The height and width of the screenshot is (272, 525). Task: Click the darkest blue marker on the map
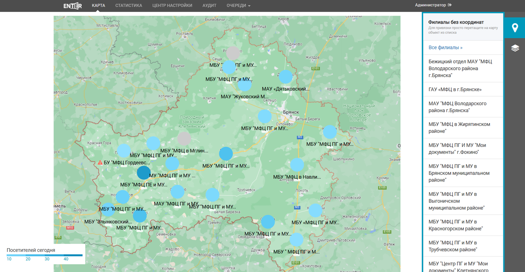(x=144, y=173)
